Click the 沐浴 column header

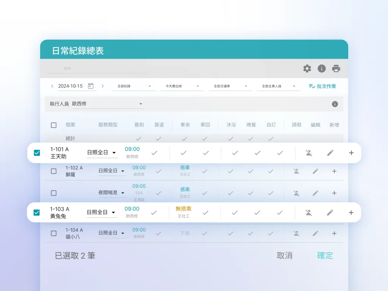tap(231, 125)
